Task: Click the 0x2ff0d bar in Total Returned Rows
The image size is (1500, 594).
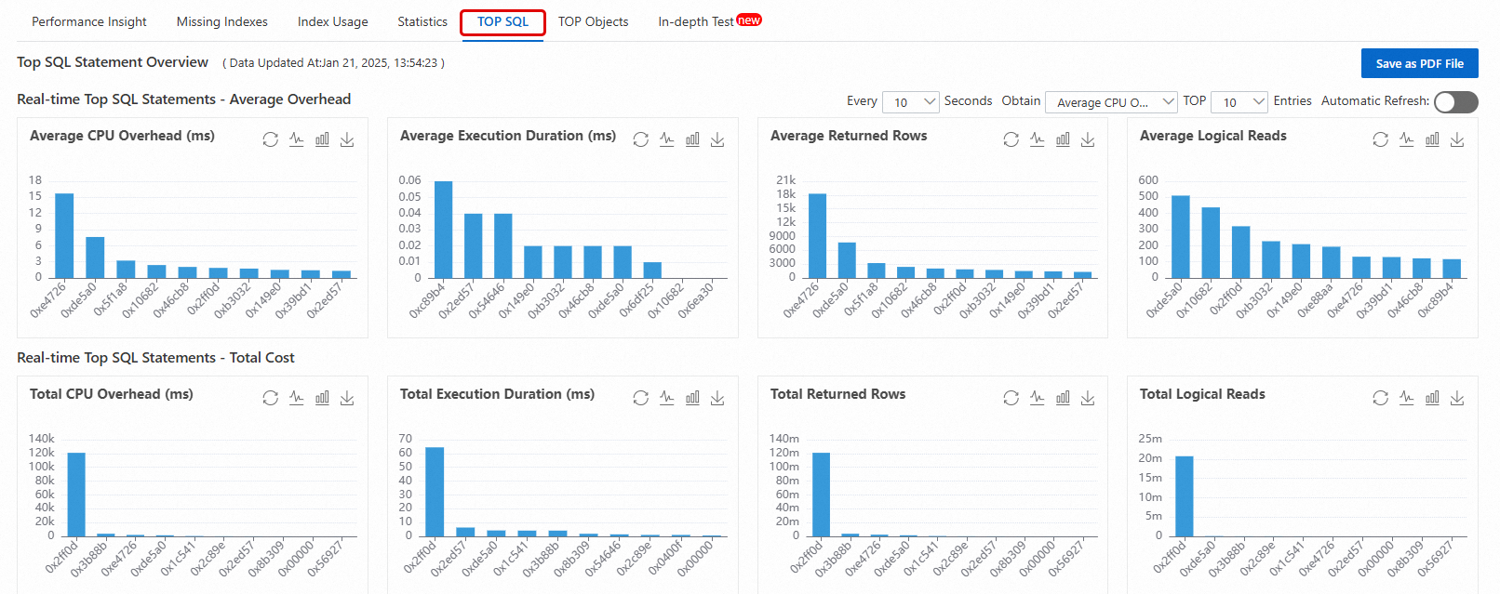Action: [822, 495]
